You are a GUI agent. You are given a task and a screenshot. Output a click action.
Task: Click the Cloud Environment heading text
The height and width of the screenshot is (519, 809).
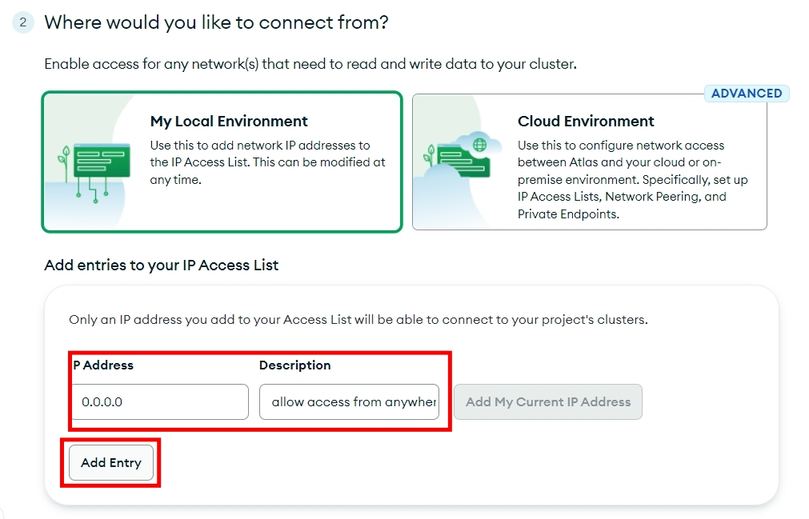pyautogui.click(x=586, y=121)
